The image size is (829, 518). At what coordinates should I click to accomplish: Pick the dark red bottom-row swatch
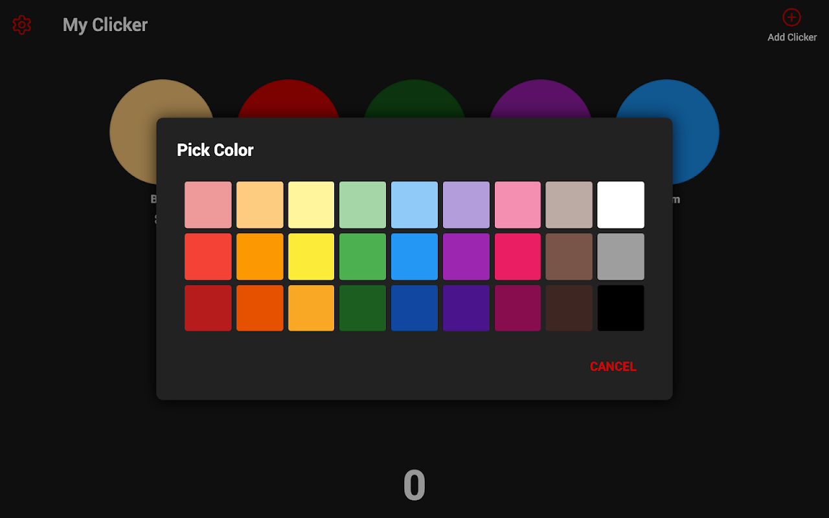click(x=208, y=308)
